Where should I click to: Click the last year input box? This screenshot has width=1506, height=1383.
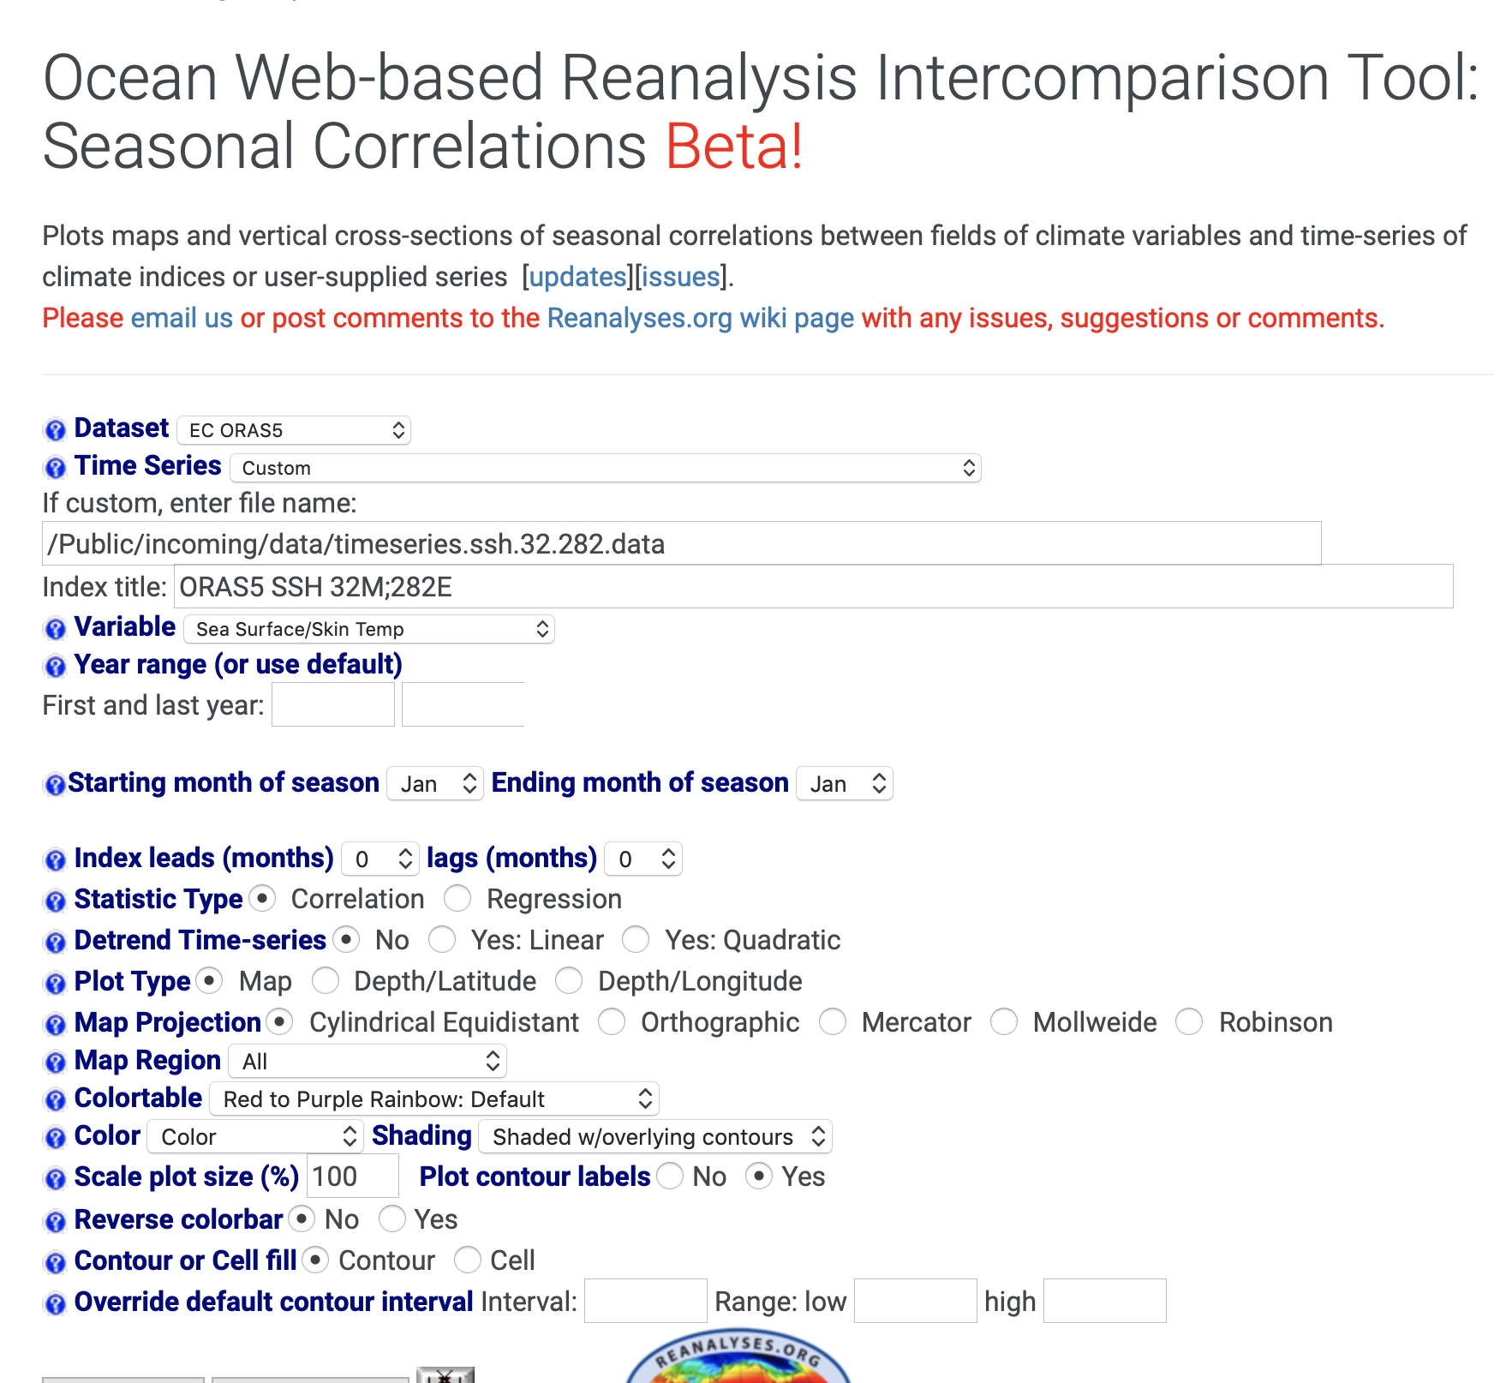pos(463,704)
